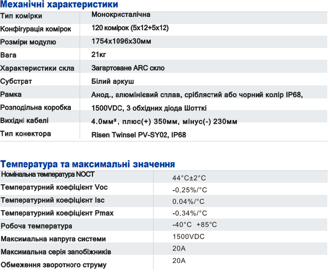Screen dimensions: 328x270
Task: Click the system voltage value '1500VDC'
Action: tap(189, 237)
